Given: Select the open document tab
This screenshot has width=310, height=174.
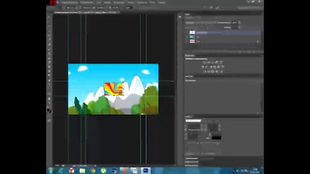Looking at the screenshot, I should (86, 13).
